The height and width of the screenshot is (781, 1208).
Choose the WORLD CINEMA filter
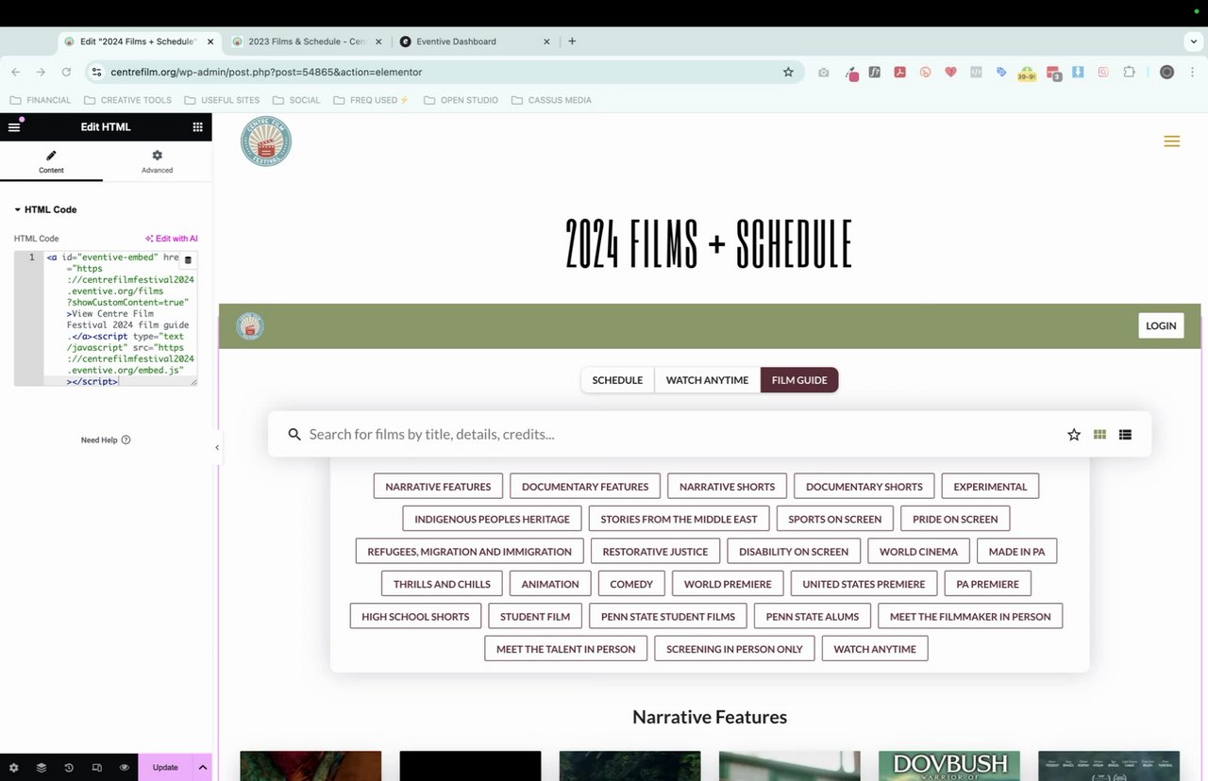coord(918,552)
